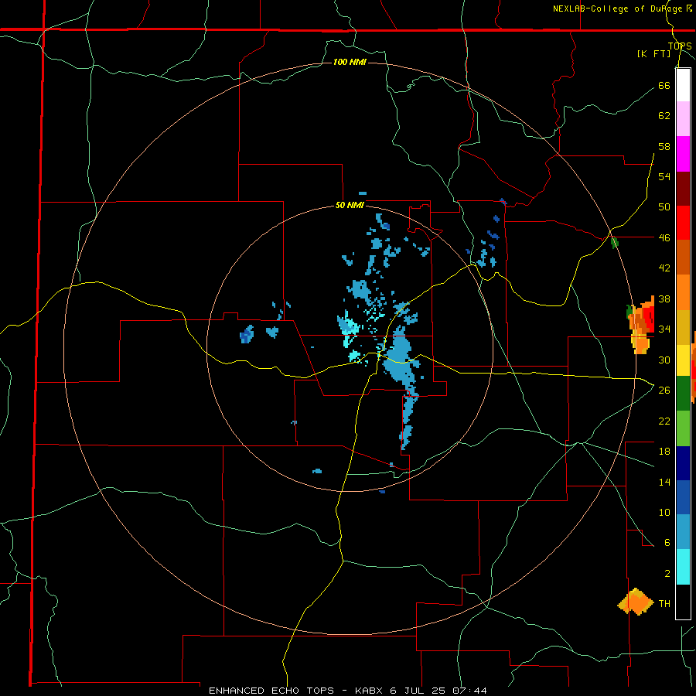The image size is (696, 696).
Task: Click the "62" legend value
Action: [x=664, y=116]
